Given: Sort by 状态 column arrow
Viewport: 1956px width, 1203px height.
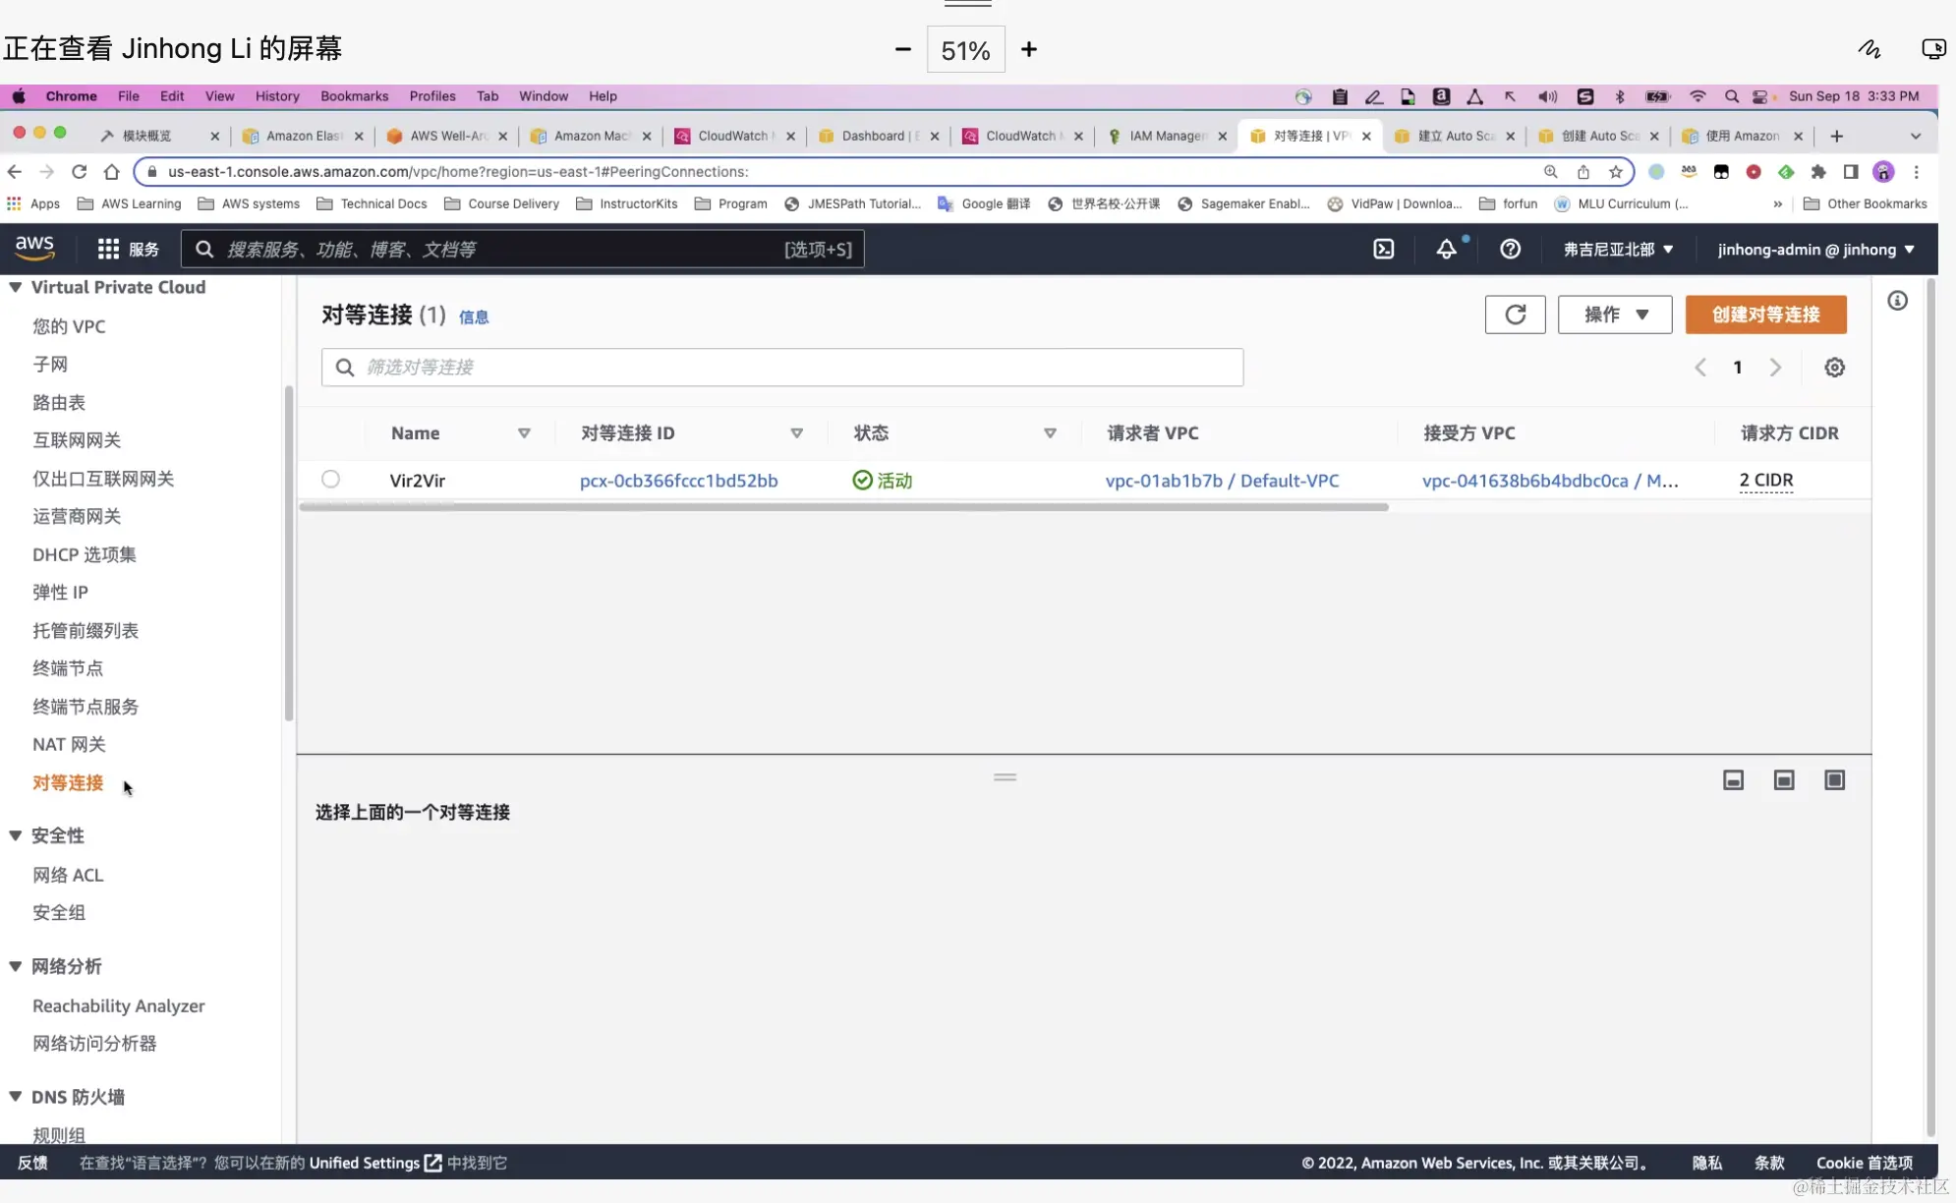Looking at the screenshot, I should click(x=1050, y=433).
